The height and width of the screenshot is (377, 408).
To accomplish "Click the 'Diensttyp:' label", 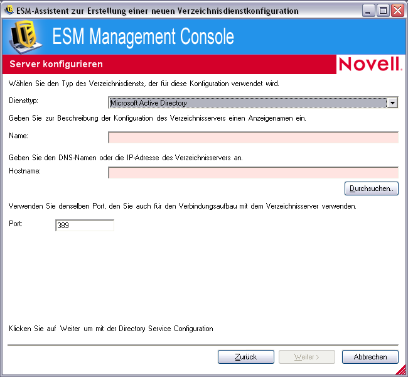I will (x=23, y=101).
